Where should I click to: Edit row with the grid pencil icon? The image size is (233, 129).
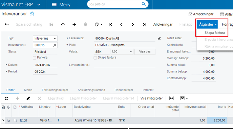(28, 98)
